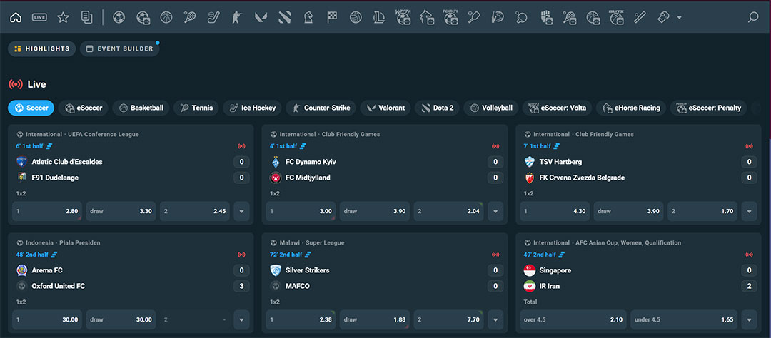Screen dimensions: 771x338
Task: Bet on FK Crvena Zvezda at 1.70
Action: 702,211
